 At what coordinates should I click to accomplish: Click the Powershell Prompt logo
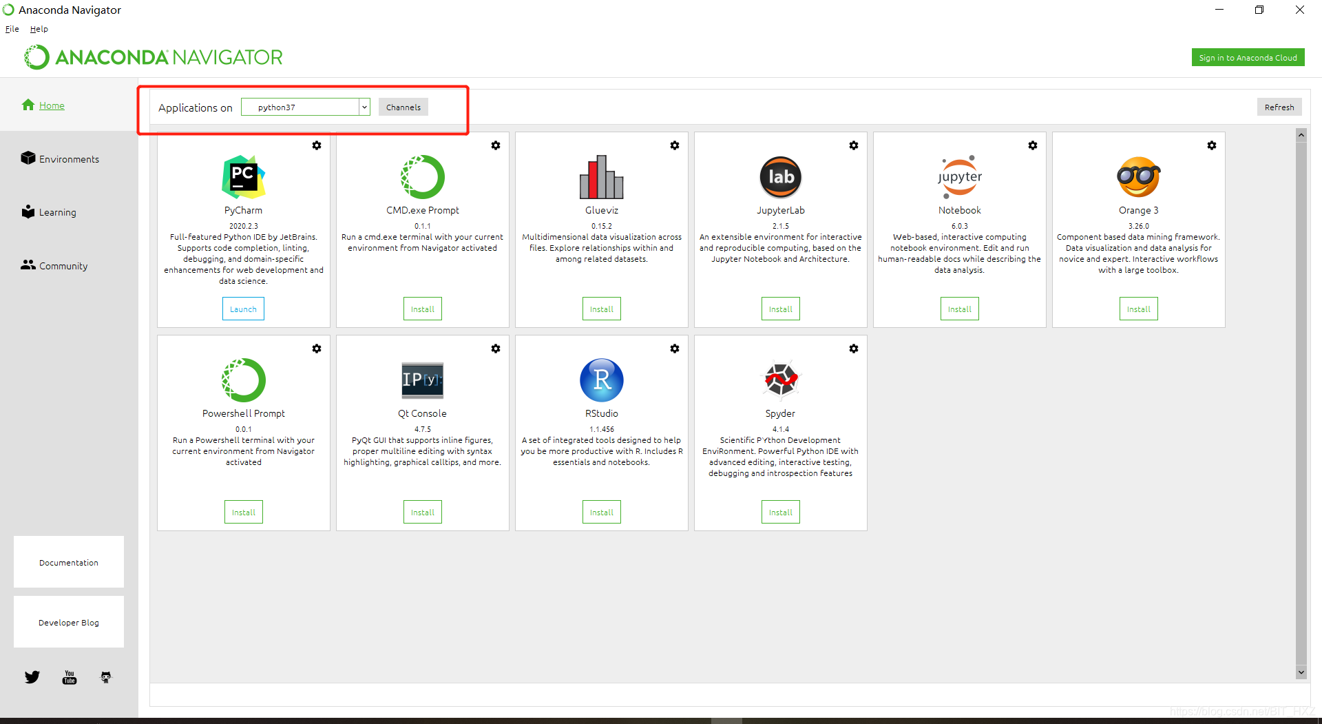[x=243, y=380]
